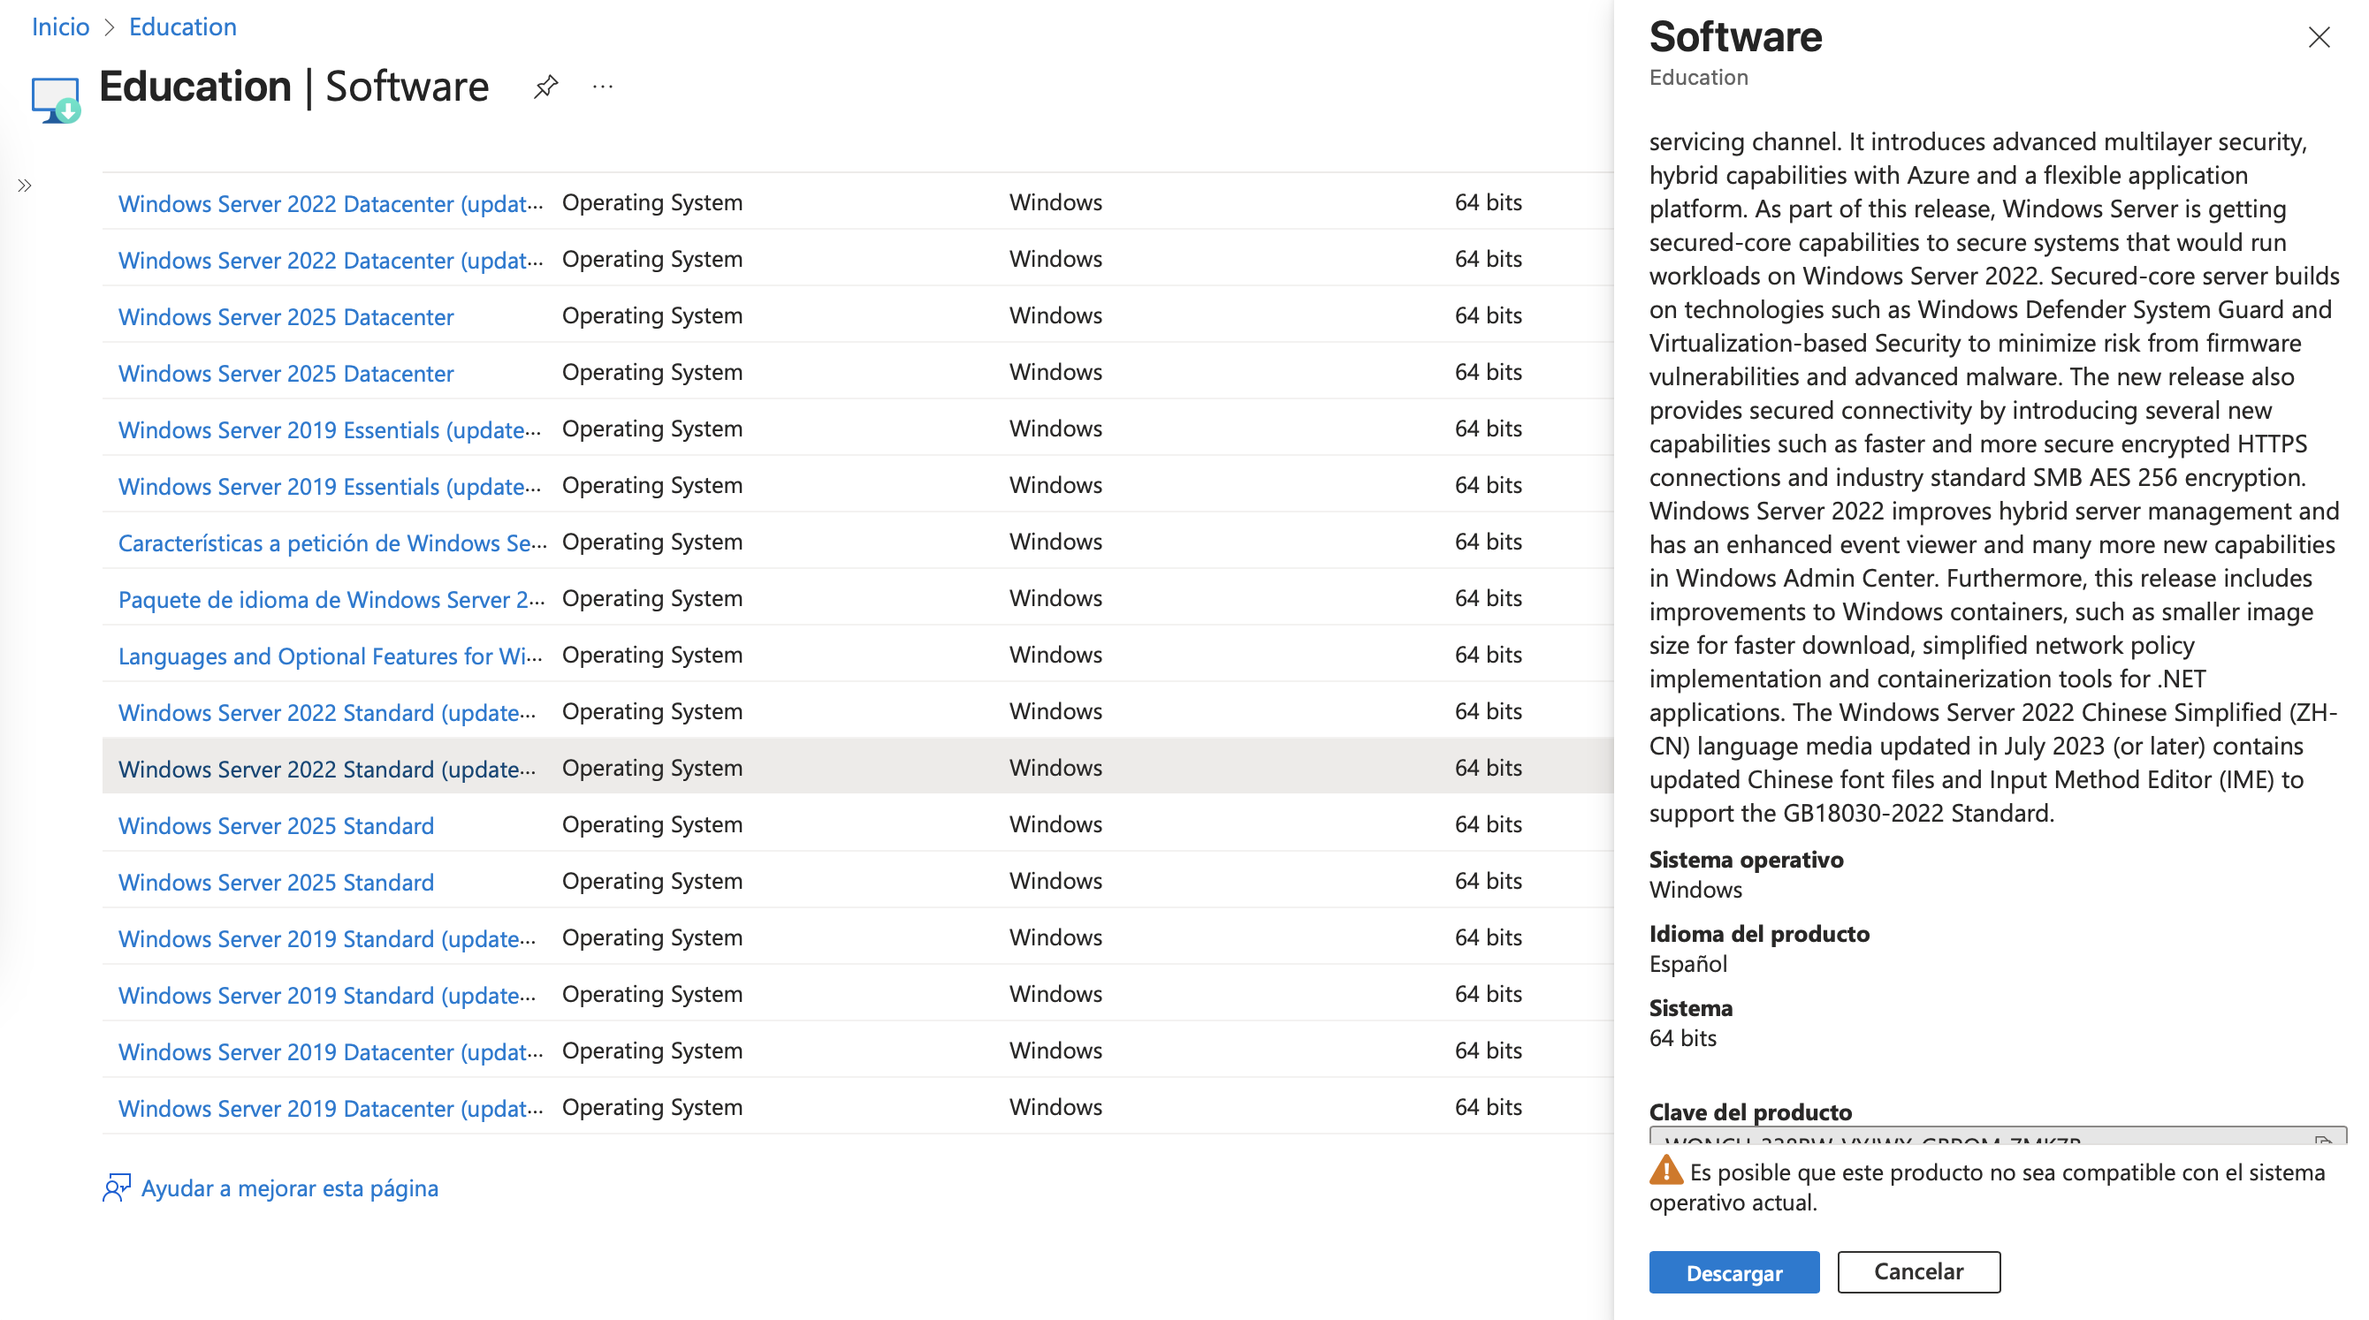Click the incompatibility warning message text
2369x1320 pixels.
point(1987,1187)
